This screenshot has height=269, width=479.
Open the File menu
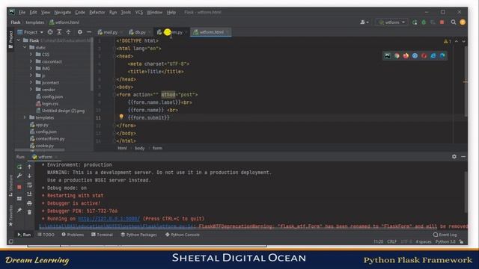point(22,12)
